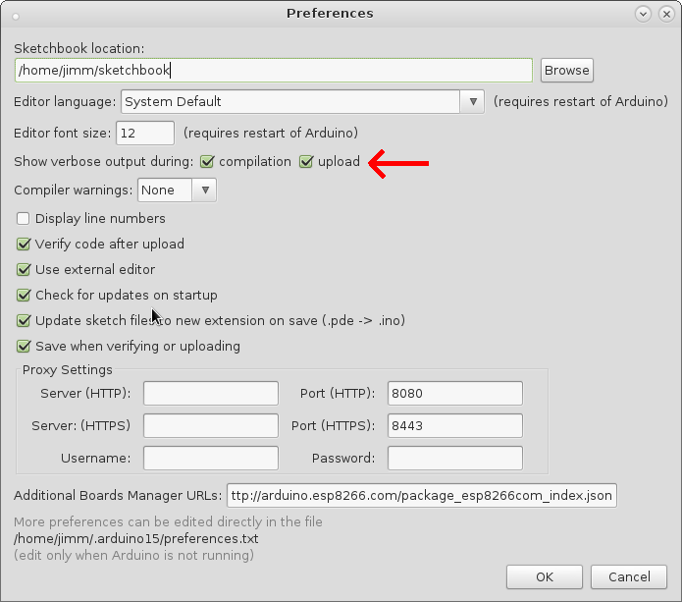
Task: Open the Compiler warnings dropdown
Action: [177, 191]
